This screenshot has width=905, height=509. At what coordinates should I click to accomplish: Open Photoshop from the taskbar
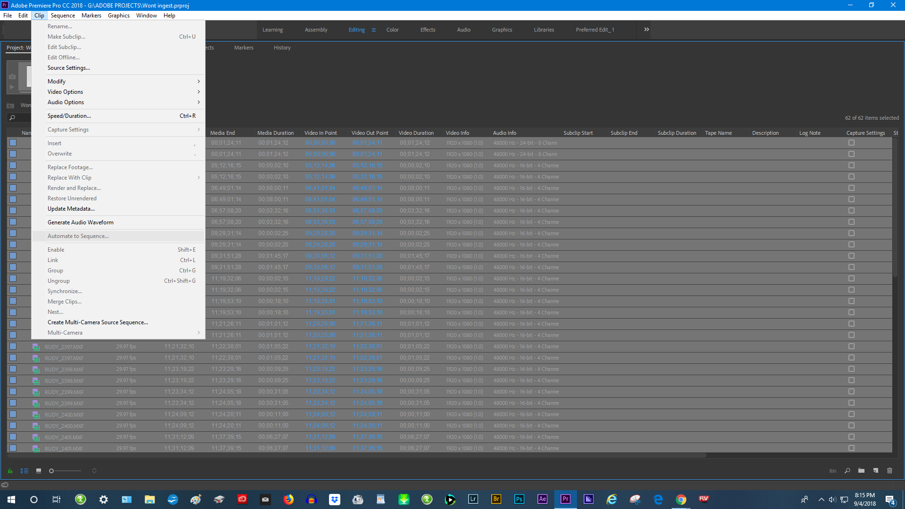click(x=519, y=499)
